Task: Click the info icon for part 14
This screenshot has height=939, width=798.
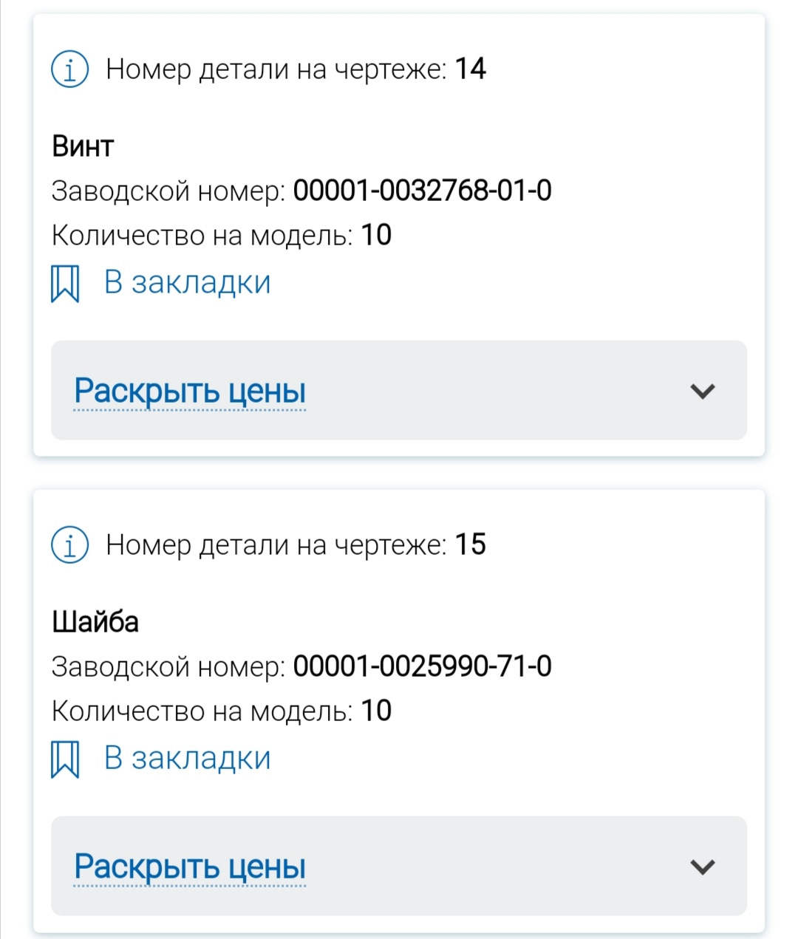Action: [x=69, y=70]
